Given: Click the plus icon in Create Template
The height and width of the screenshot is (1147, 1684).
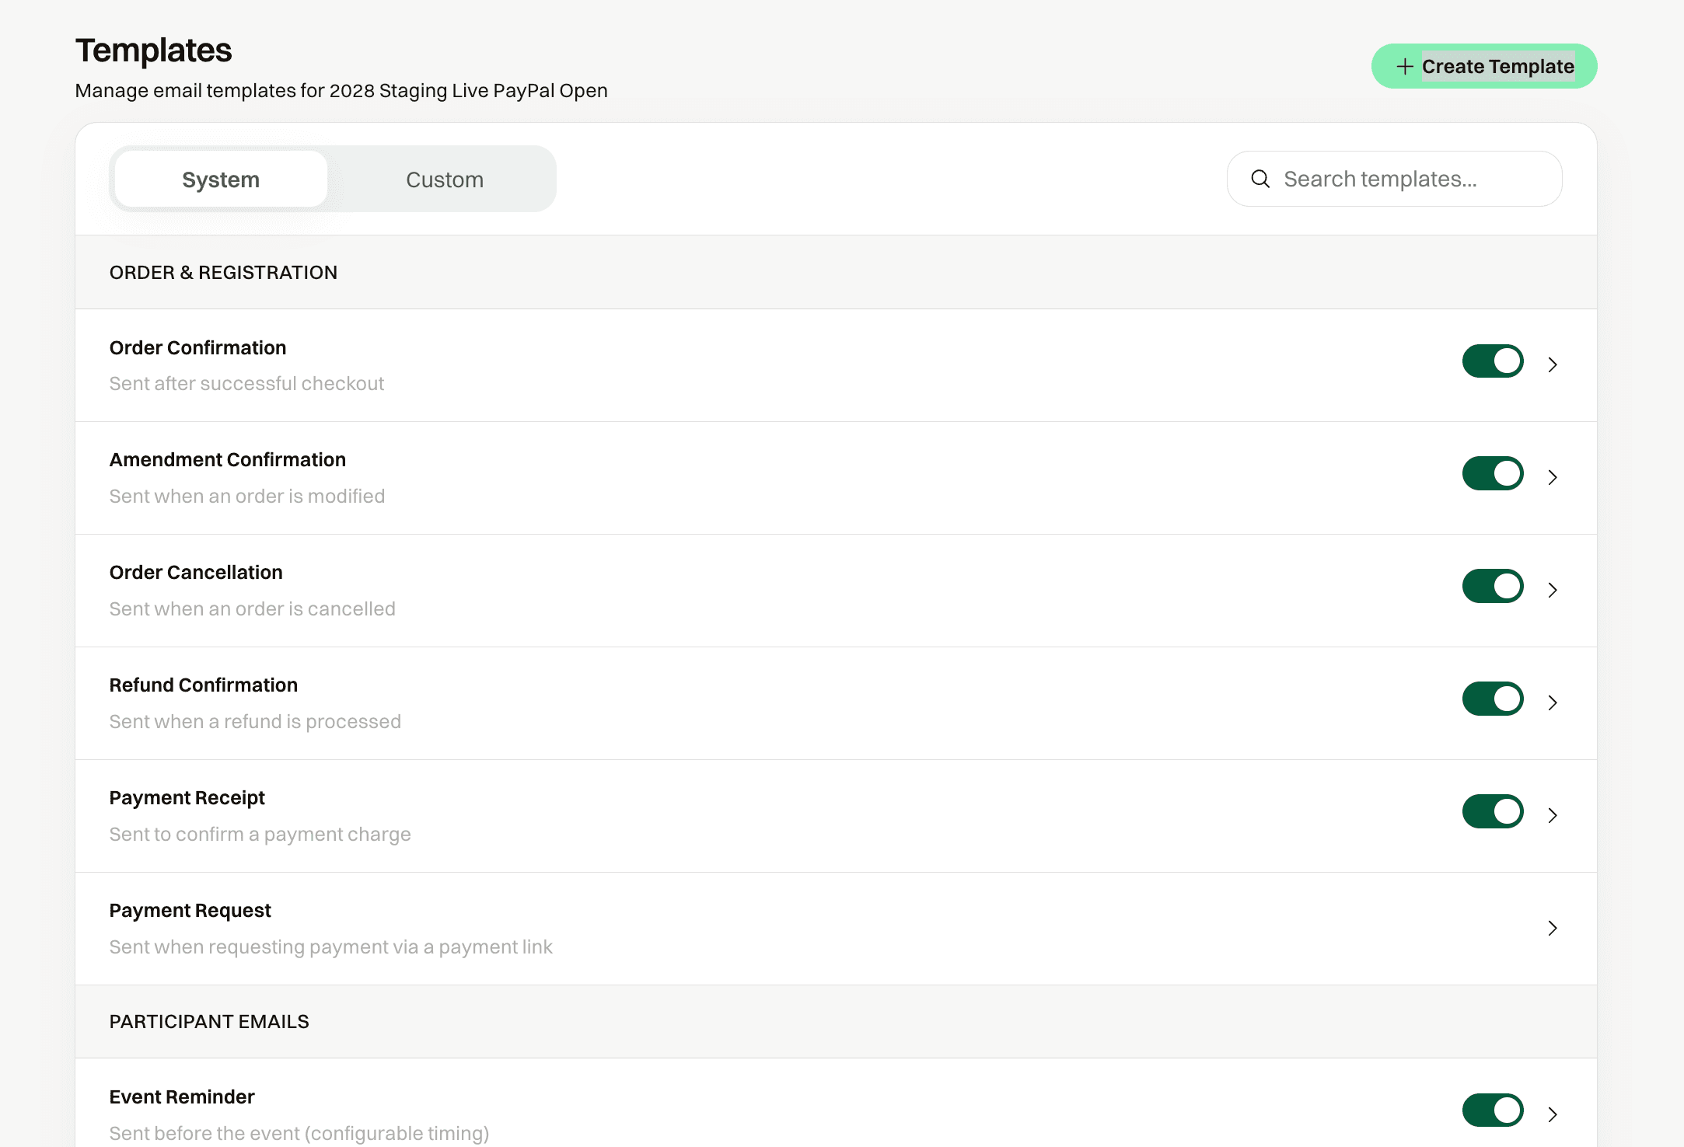Looking at the screenshot, I should [1404, 67].
